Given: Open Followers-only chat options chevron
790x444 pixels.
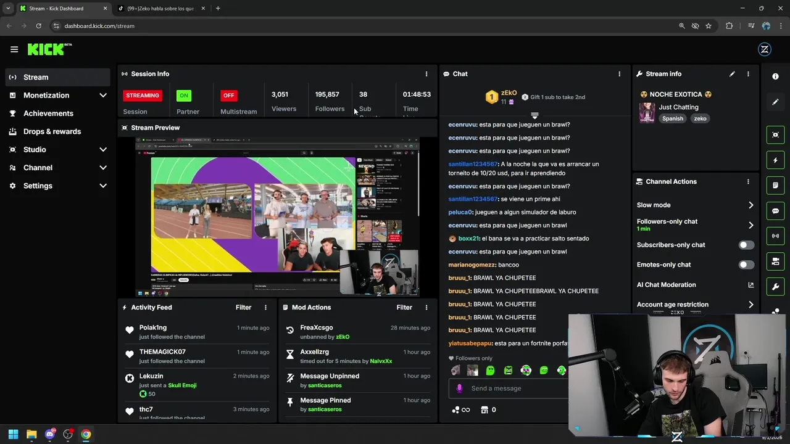Looking at the screenshot, I should pyautogui.click(x=751, y=225).
